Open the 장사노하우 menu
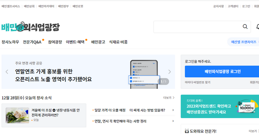 (x=10, y=42)
